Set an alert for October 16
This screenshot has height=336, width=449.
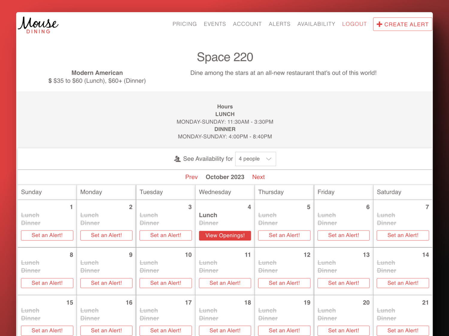(x=106, y=331)
